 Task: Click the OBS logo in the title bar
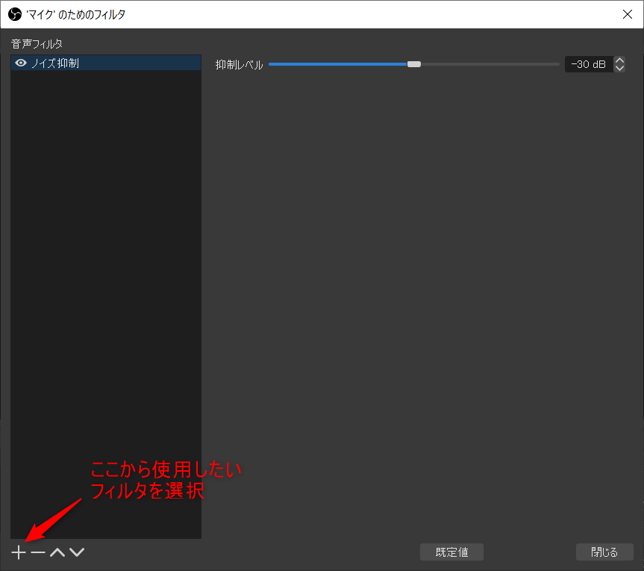pyautogui.click(x=13, y=13)
